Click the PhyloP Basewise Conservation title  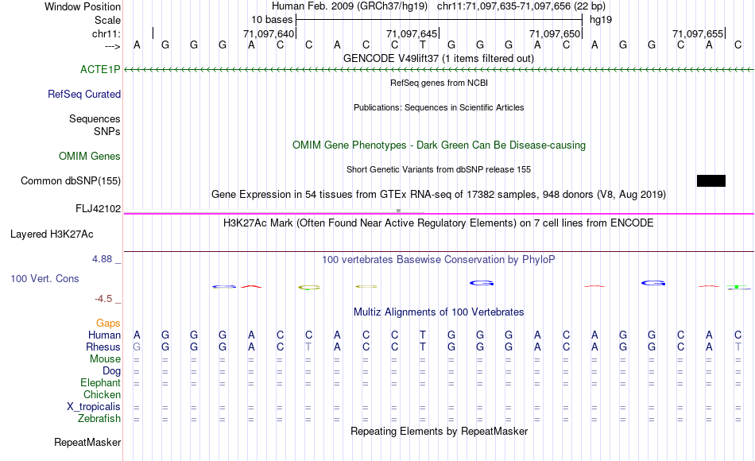tap(439, 259)
